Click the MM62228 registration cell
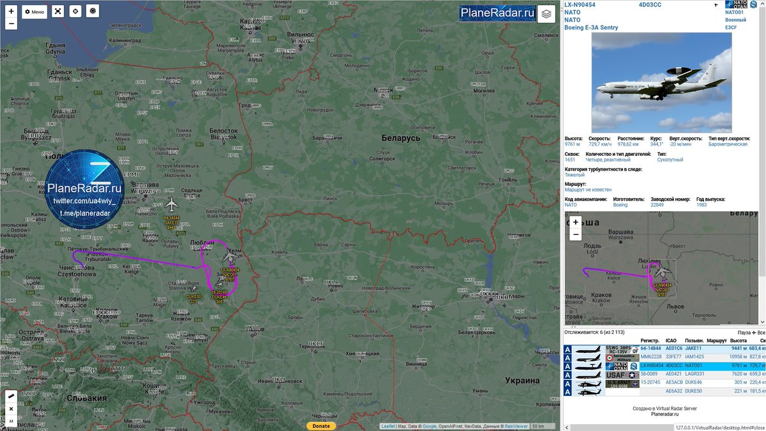 [x=650, y=358]
